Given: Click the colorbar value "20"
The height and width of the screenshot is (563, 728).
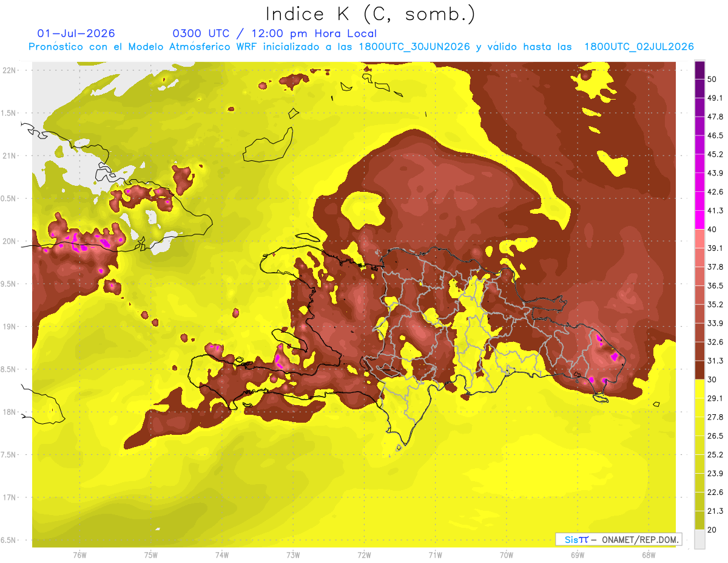Looking at the screenshot, I should pyautogui.click(x=712, y=530).
